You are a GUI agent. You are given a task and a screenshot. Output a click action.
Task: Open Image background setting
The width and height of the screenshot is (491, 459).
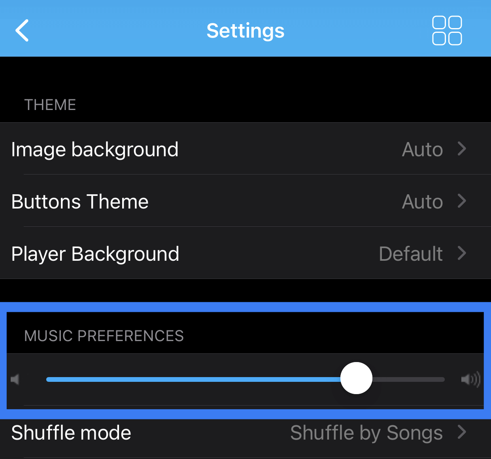(245, 149)
